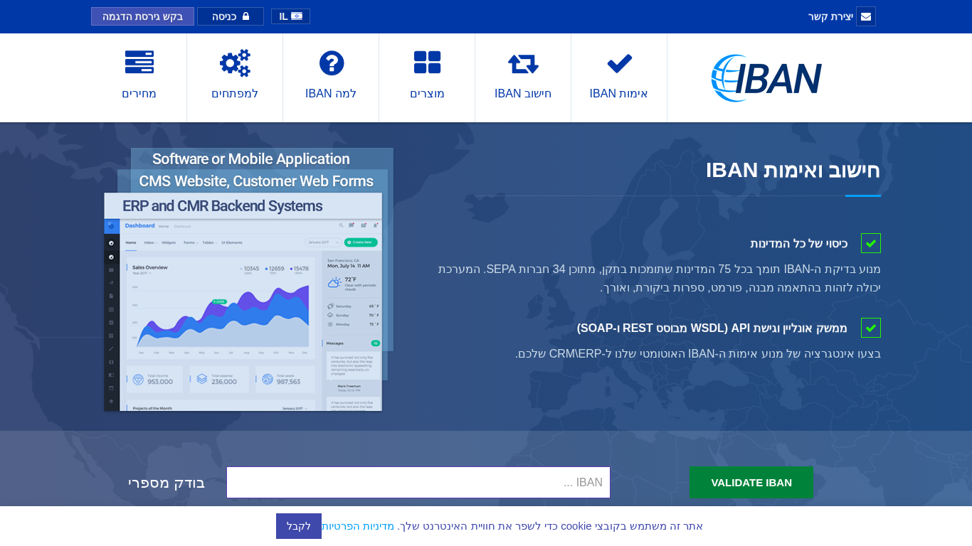Click the יצירת קשר contact link
Image resolution: width=972 pixels, height=546 pixels.
click(830, 16)
